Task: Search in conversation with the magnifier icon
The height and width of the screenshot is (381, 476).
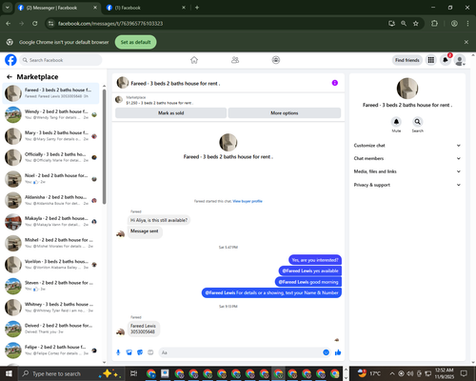Action: tap(418, 122)
